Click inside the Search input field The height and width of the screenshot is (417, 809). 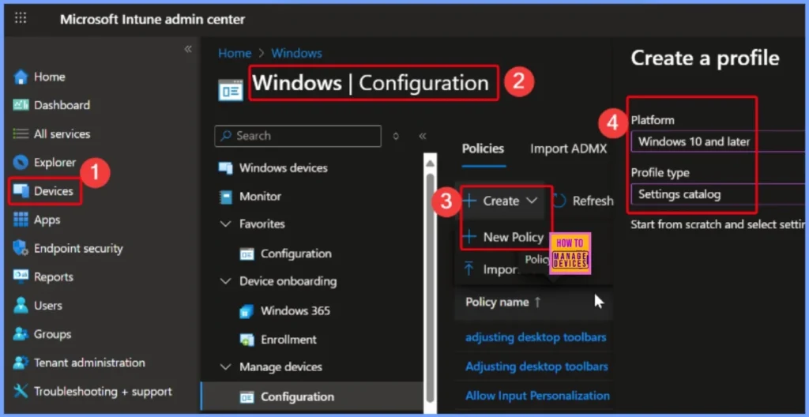pyautogui.click(x=298, y=137)
